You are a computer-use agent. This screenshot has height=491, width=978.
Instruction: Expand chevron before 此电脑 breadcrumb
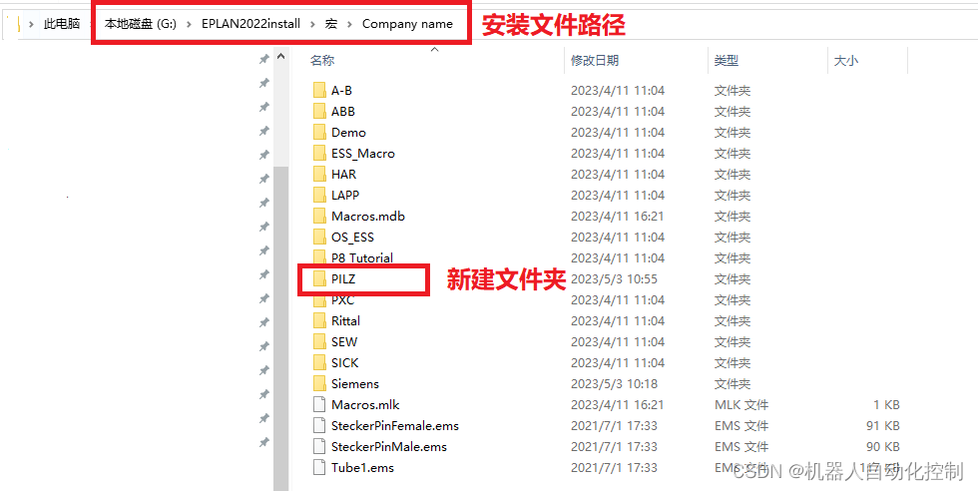31,24
